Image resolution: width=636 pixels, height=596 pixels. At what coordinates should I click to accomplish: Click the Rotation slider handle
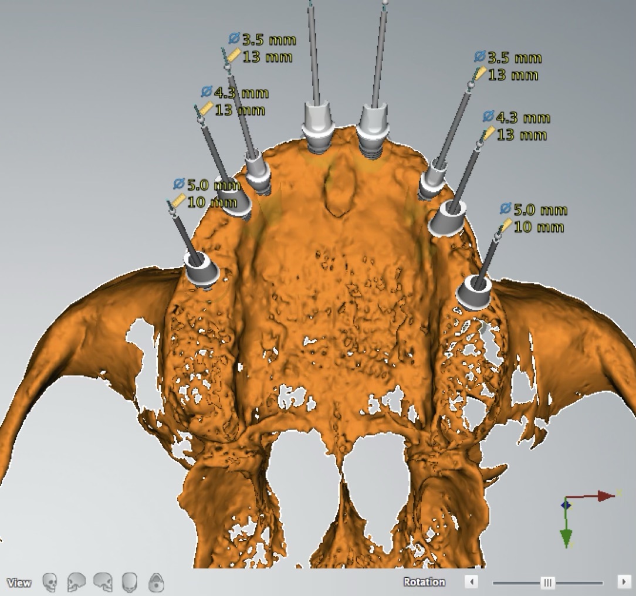[547, 582]
